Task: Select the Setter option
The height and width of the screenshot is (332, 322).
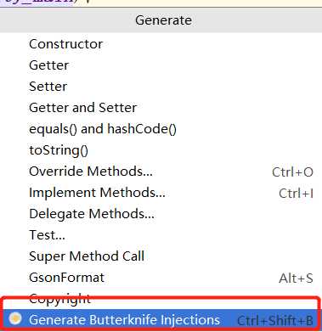Action: click(161, 87)
